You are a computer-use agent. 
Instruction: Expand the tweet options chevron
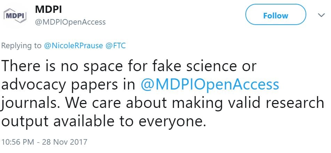pyautogui.click(x=321, y=15)
